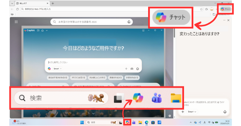Open the help question mark icon
The height and width of the screenshot is (126, 241).
(170, 116)
